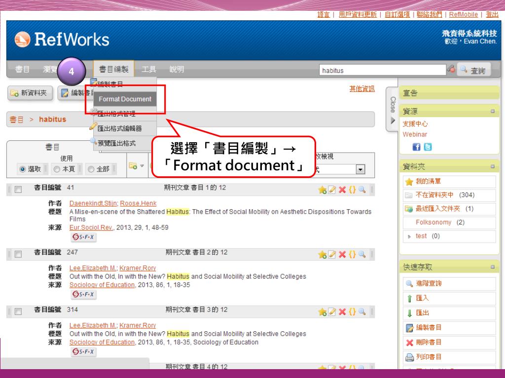Tick checkbox for reference 41
The height and width of the screenshot is (378, 505).
click(18, 189)
